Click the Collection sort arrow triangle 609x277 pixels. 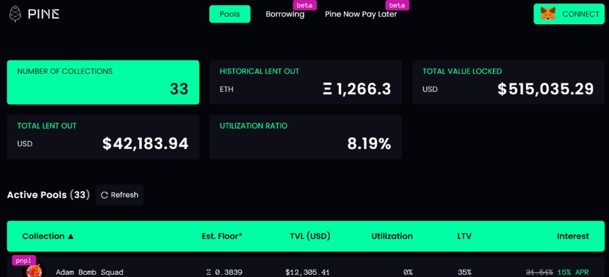tap(71, 236)
